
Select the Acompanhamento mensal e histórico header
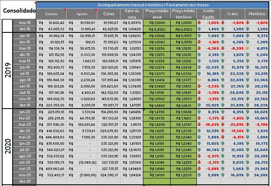pos(153,5)
